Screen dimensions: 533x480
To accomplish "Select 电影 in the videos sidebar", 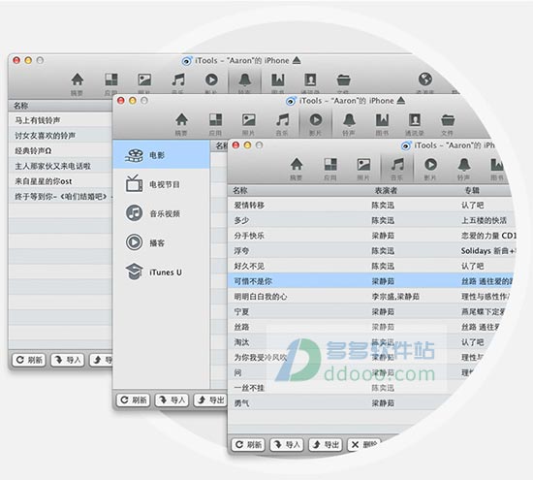I will [x=161, y=155].
